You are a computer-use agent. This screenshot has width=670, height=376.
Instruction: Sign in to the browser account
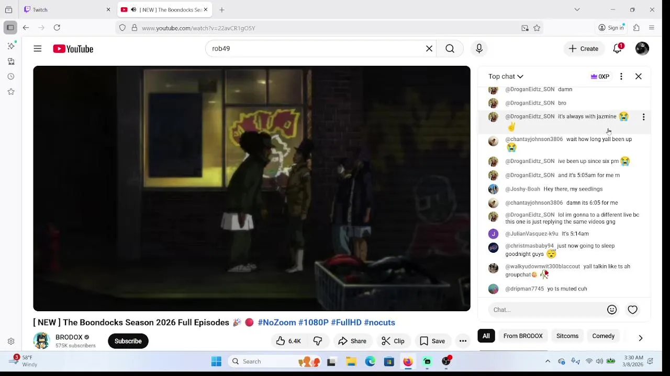tap(611, 28)
